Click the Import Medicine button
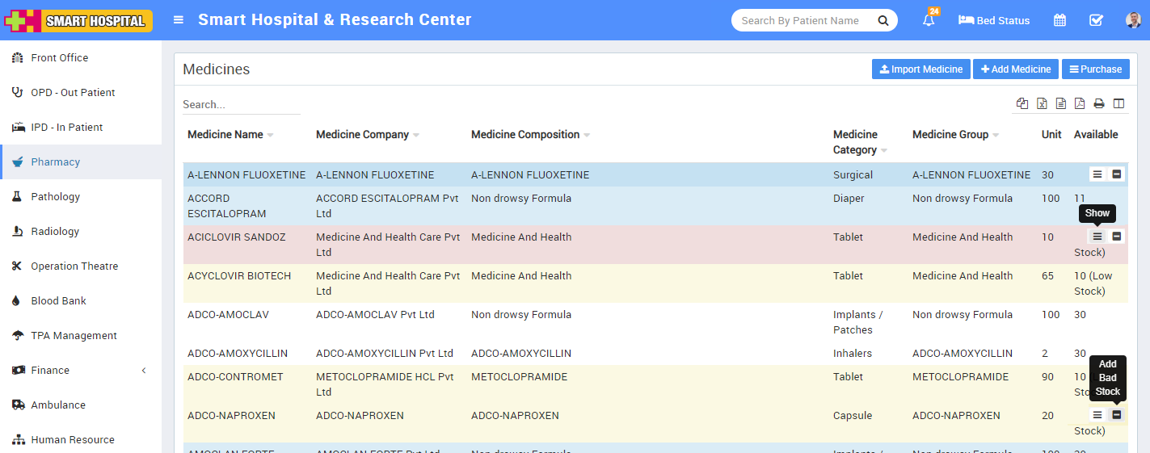This screenshot has width=1150, height=453. pos(920,69)
